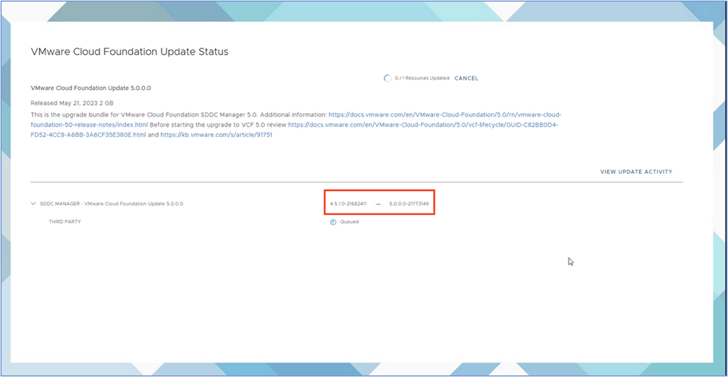Select 'Released May 21, 2023 2 GB' text
Screen dimensions: 728x377
72,103
